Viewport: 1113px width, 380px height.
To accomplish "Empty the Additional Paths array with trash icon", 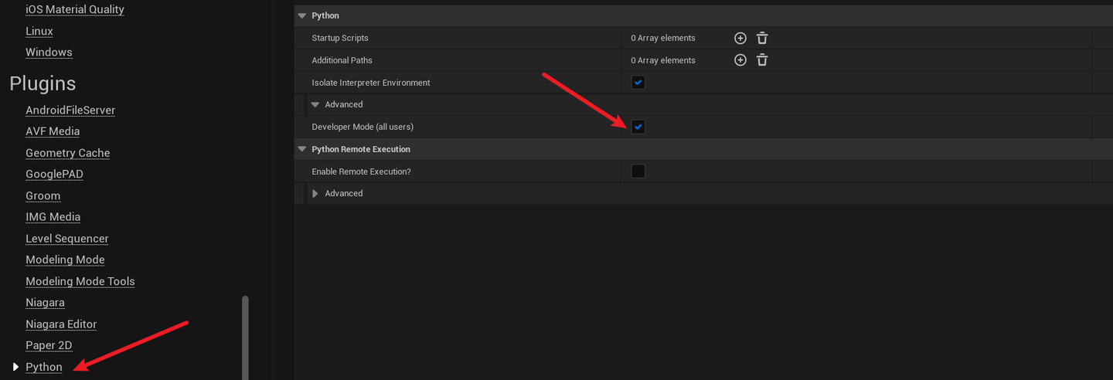I will point(762,60).
